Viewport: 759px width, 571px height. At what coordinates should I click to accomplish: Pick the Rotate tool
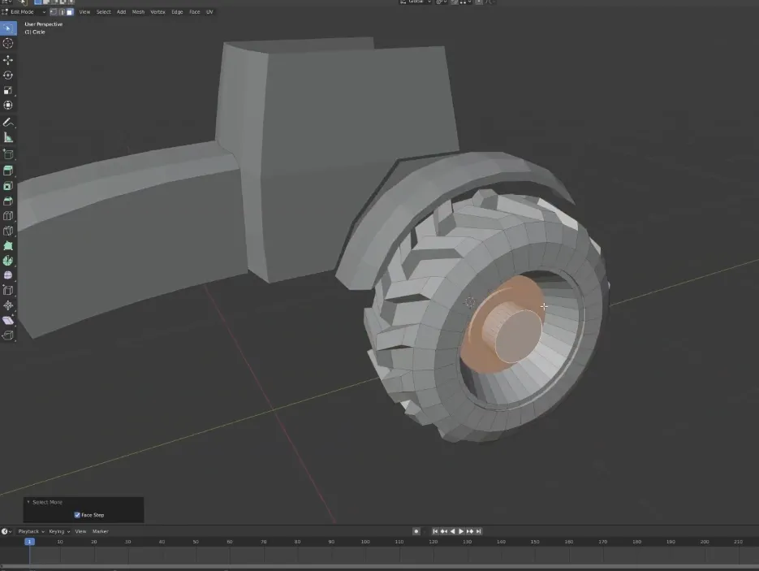click(8, 75)
